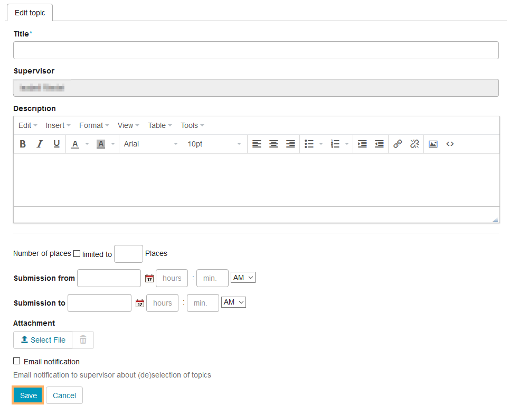510x414 pixels.
Task: Open the Table menu
Action: [x=159, y=125]
